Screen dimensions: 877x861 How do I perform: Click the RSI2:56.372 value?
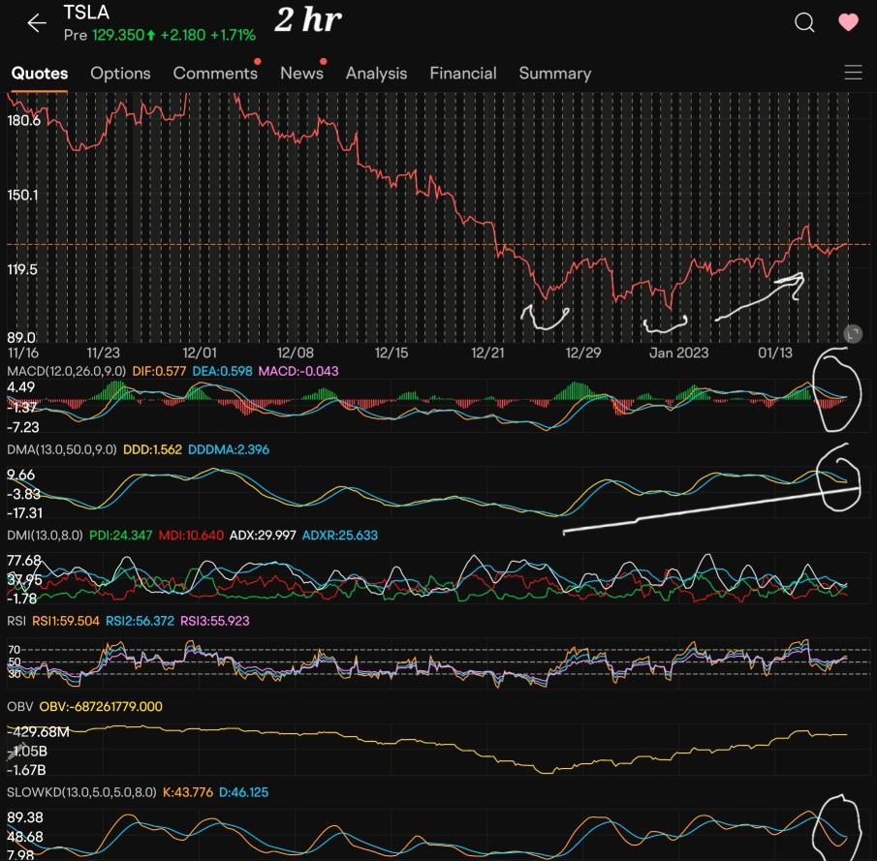pos(140,621)
